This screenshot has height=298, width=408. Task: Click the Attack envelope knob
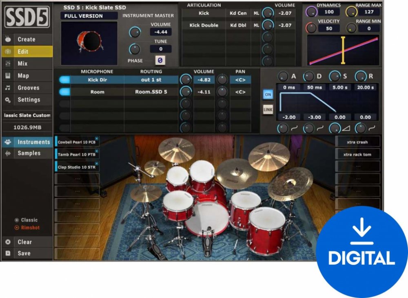click(x=283, y=76)
